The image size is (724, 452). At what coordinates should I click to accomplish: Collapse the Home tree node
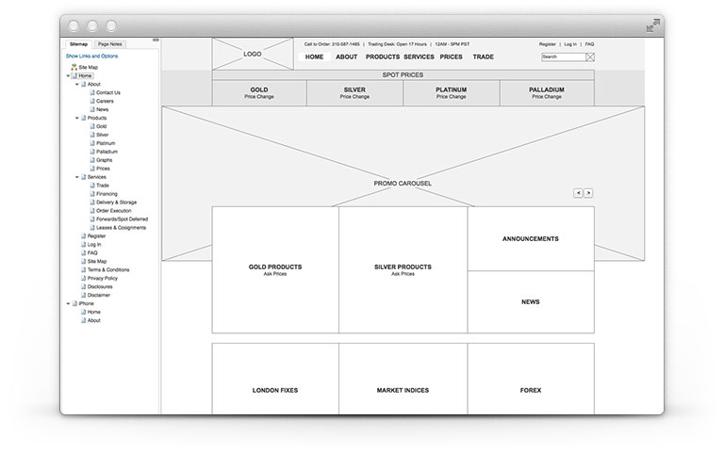(68, 75)
